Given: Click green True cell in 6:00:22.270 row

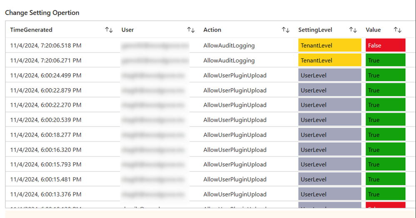Looking at the screenshot, I should pyautogui.click(x=386, y=104).
